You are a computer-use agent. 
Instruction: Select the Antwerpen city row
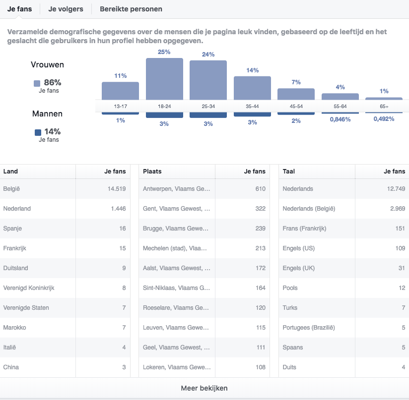(x=204, y=189)
